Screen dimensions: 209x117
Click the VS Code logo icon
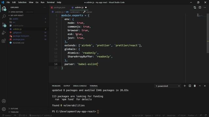point(3,2)
